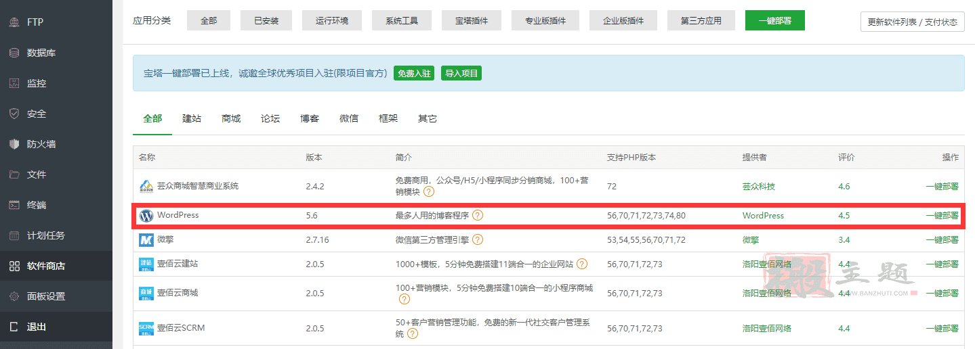Click the 壹佰云建站 logo icon
Screen dimensions: 975x349
(x=146, y=264)
